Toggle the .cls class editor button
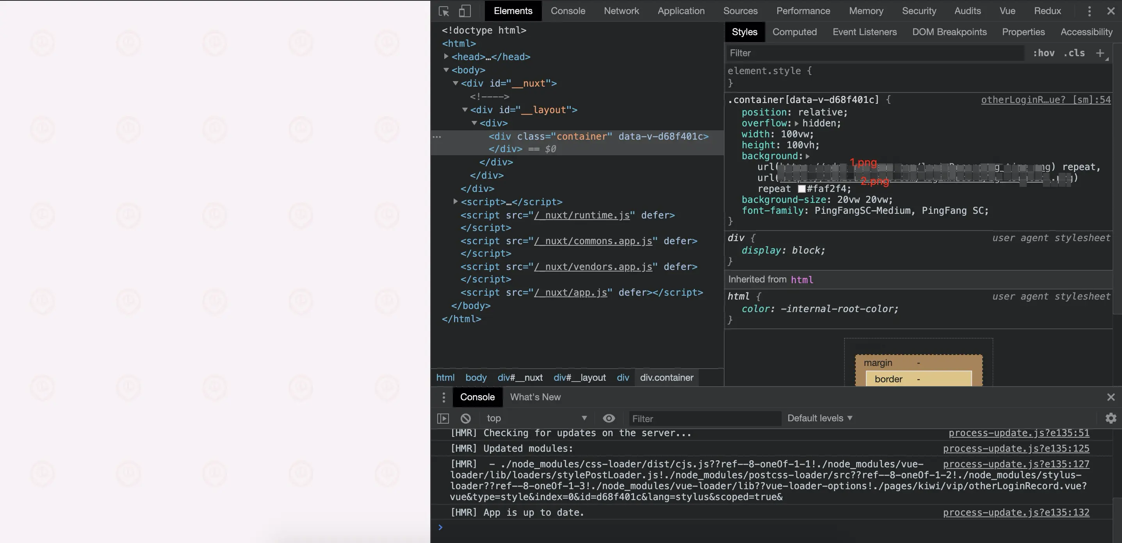The width and height of the screenshot is (1122, 543). point(1074,53)
